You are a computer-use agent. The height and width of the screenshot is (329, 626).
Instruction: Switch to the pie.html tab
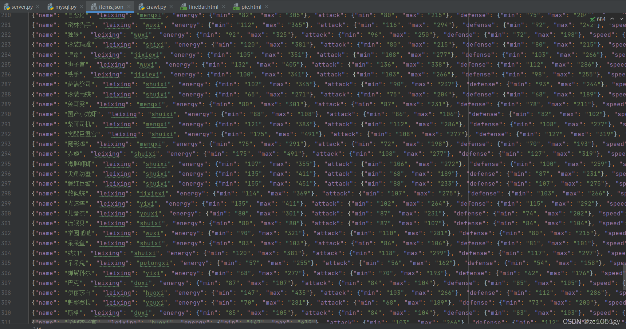(251, 7)
